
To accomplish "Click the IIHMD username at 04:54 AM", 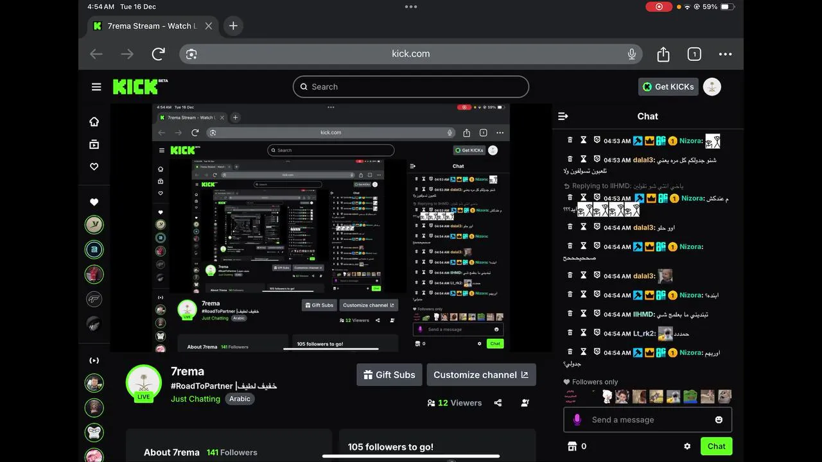I will pyautogui.click(x=643, y=314).
